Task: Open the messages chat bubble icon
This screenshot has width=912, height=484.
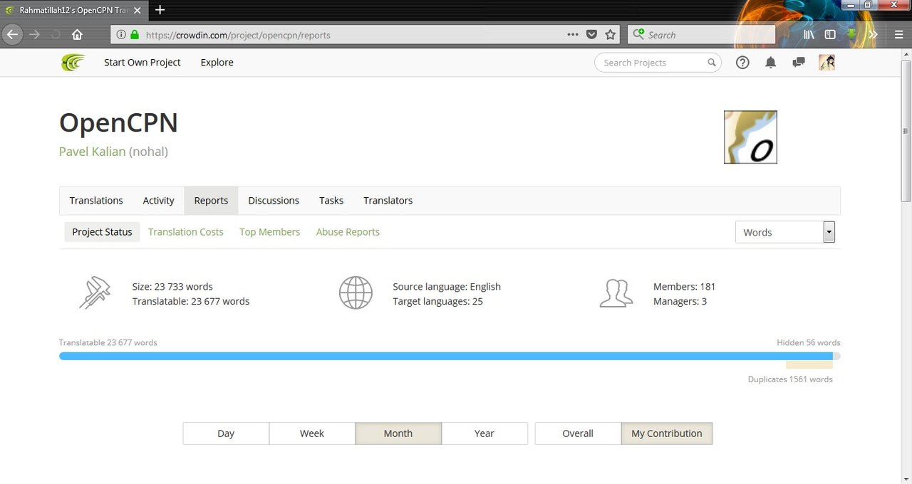Action: coord(799,63)
